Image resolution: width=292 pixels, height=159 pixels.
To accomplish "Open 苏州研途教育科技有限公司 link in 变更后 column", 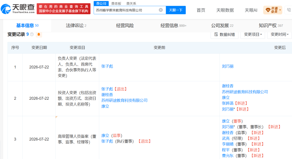I will point(245,92).
